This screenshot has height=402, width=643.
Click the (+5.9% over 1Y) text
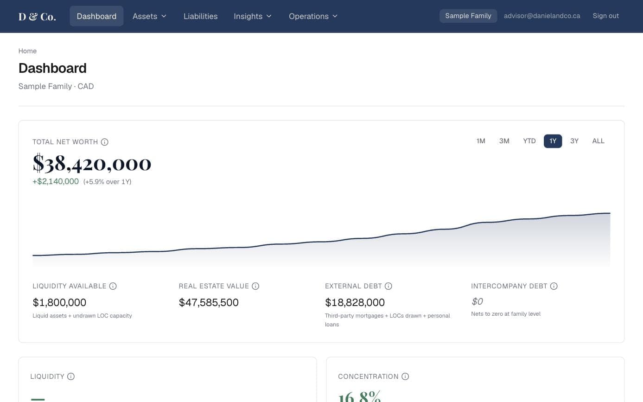coord(107,182)
